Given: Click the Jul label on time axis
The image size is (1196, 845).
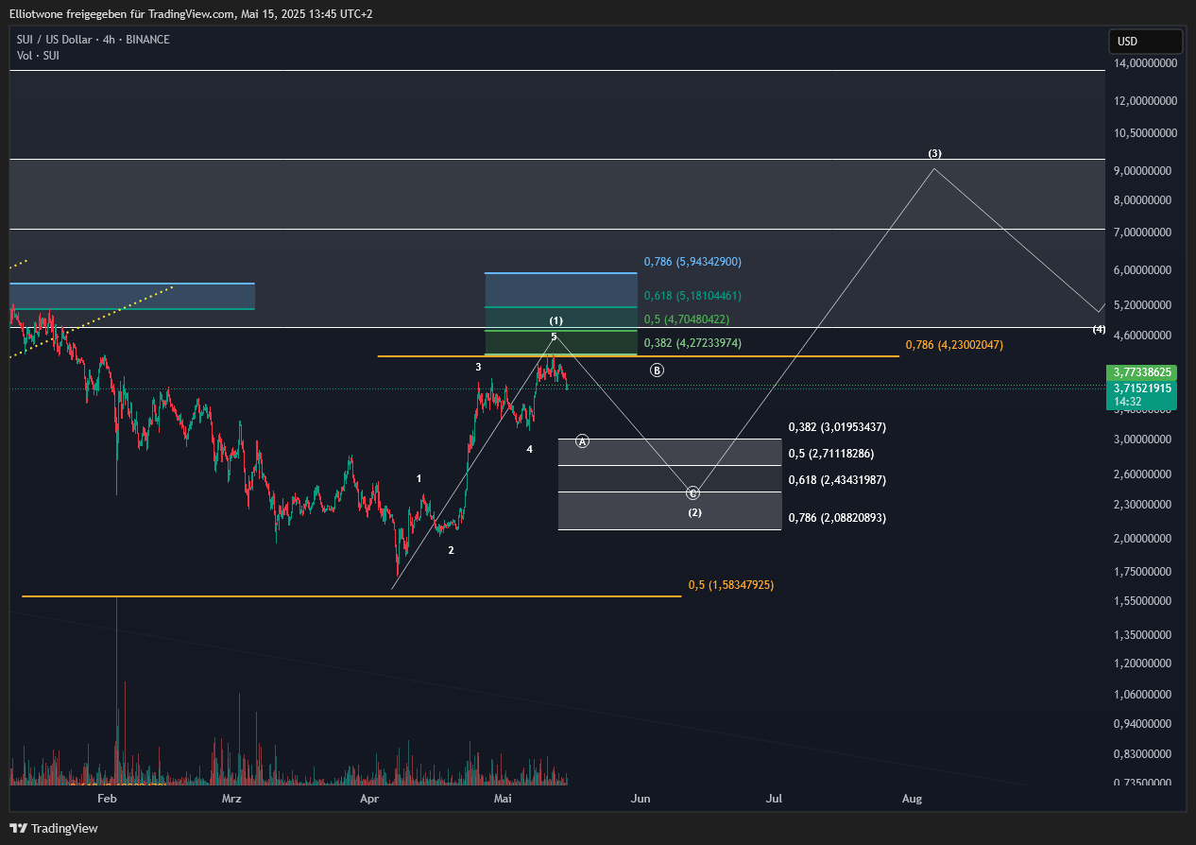Looking at the screenshot, I should [775, 799].
